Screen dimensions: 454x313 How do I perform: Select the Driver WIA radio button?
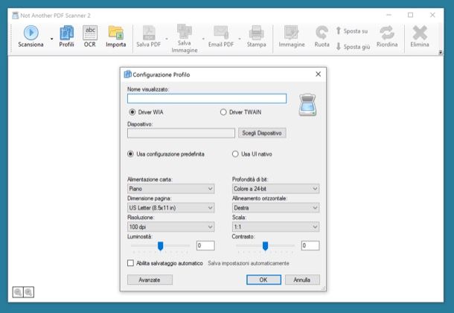point(132,112)
